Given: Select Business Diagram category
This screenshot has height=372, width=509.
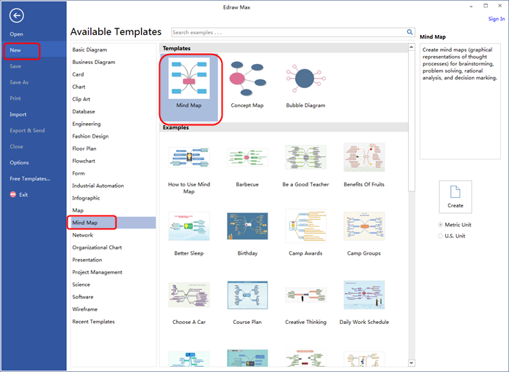Looking at the screenshot, I should tap(94, 62).
